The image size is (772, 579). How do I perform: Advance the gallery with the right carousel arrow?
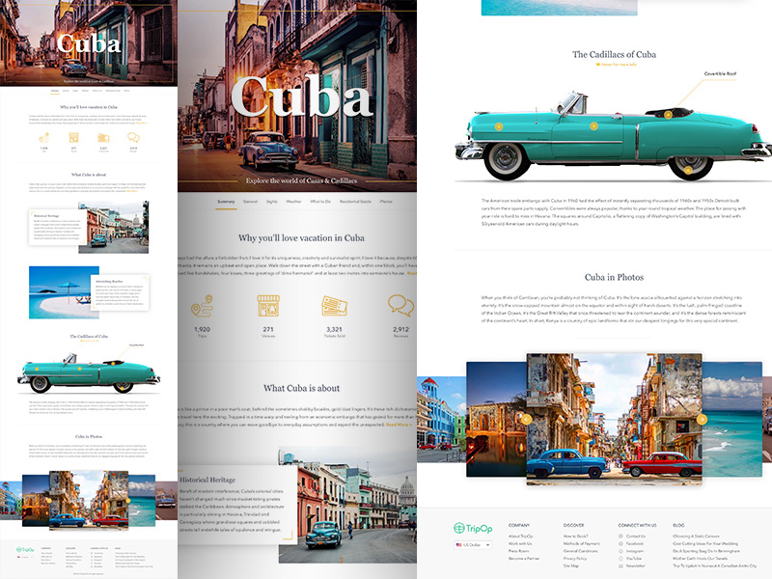tap(702, 420)
